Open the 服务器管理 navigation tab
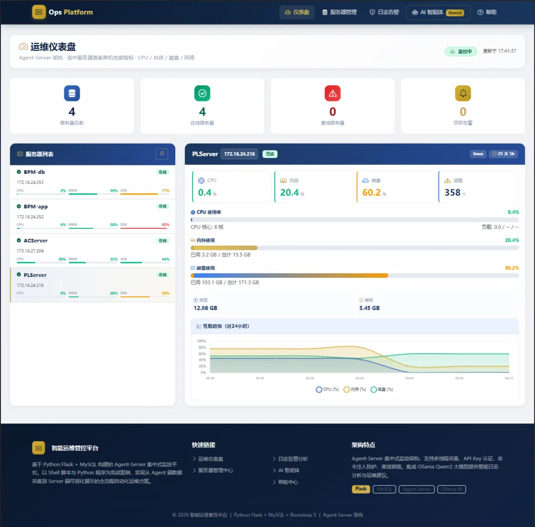Viewport: 535px width, 527px height. (x=339, y=12)
